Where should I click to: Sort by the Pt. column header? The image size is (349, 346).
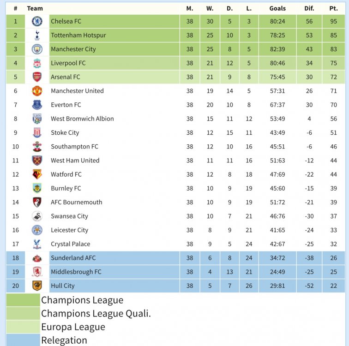pyautogui.click(x=333, y=8)
